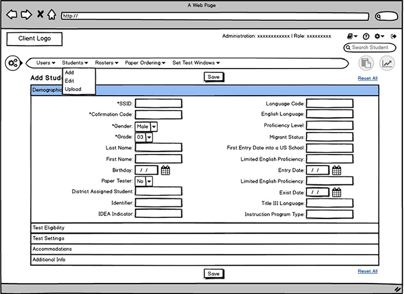Viewport: 404px width, 294px height.
Task: Click the browser home icon
Action: (x=52, y=14)
